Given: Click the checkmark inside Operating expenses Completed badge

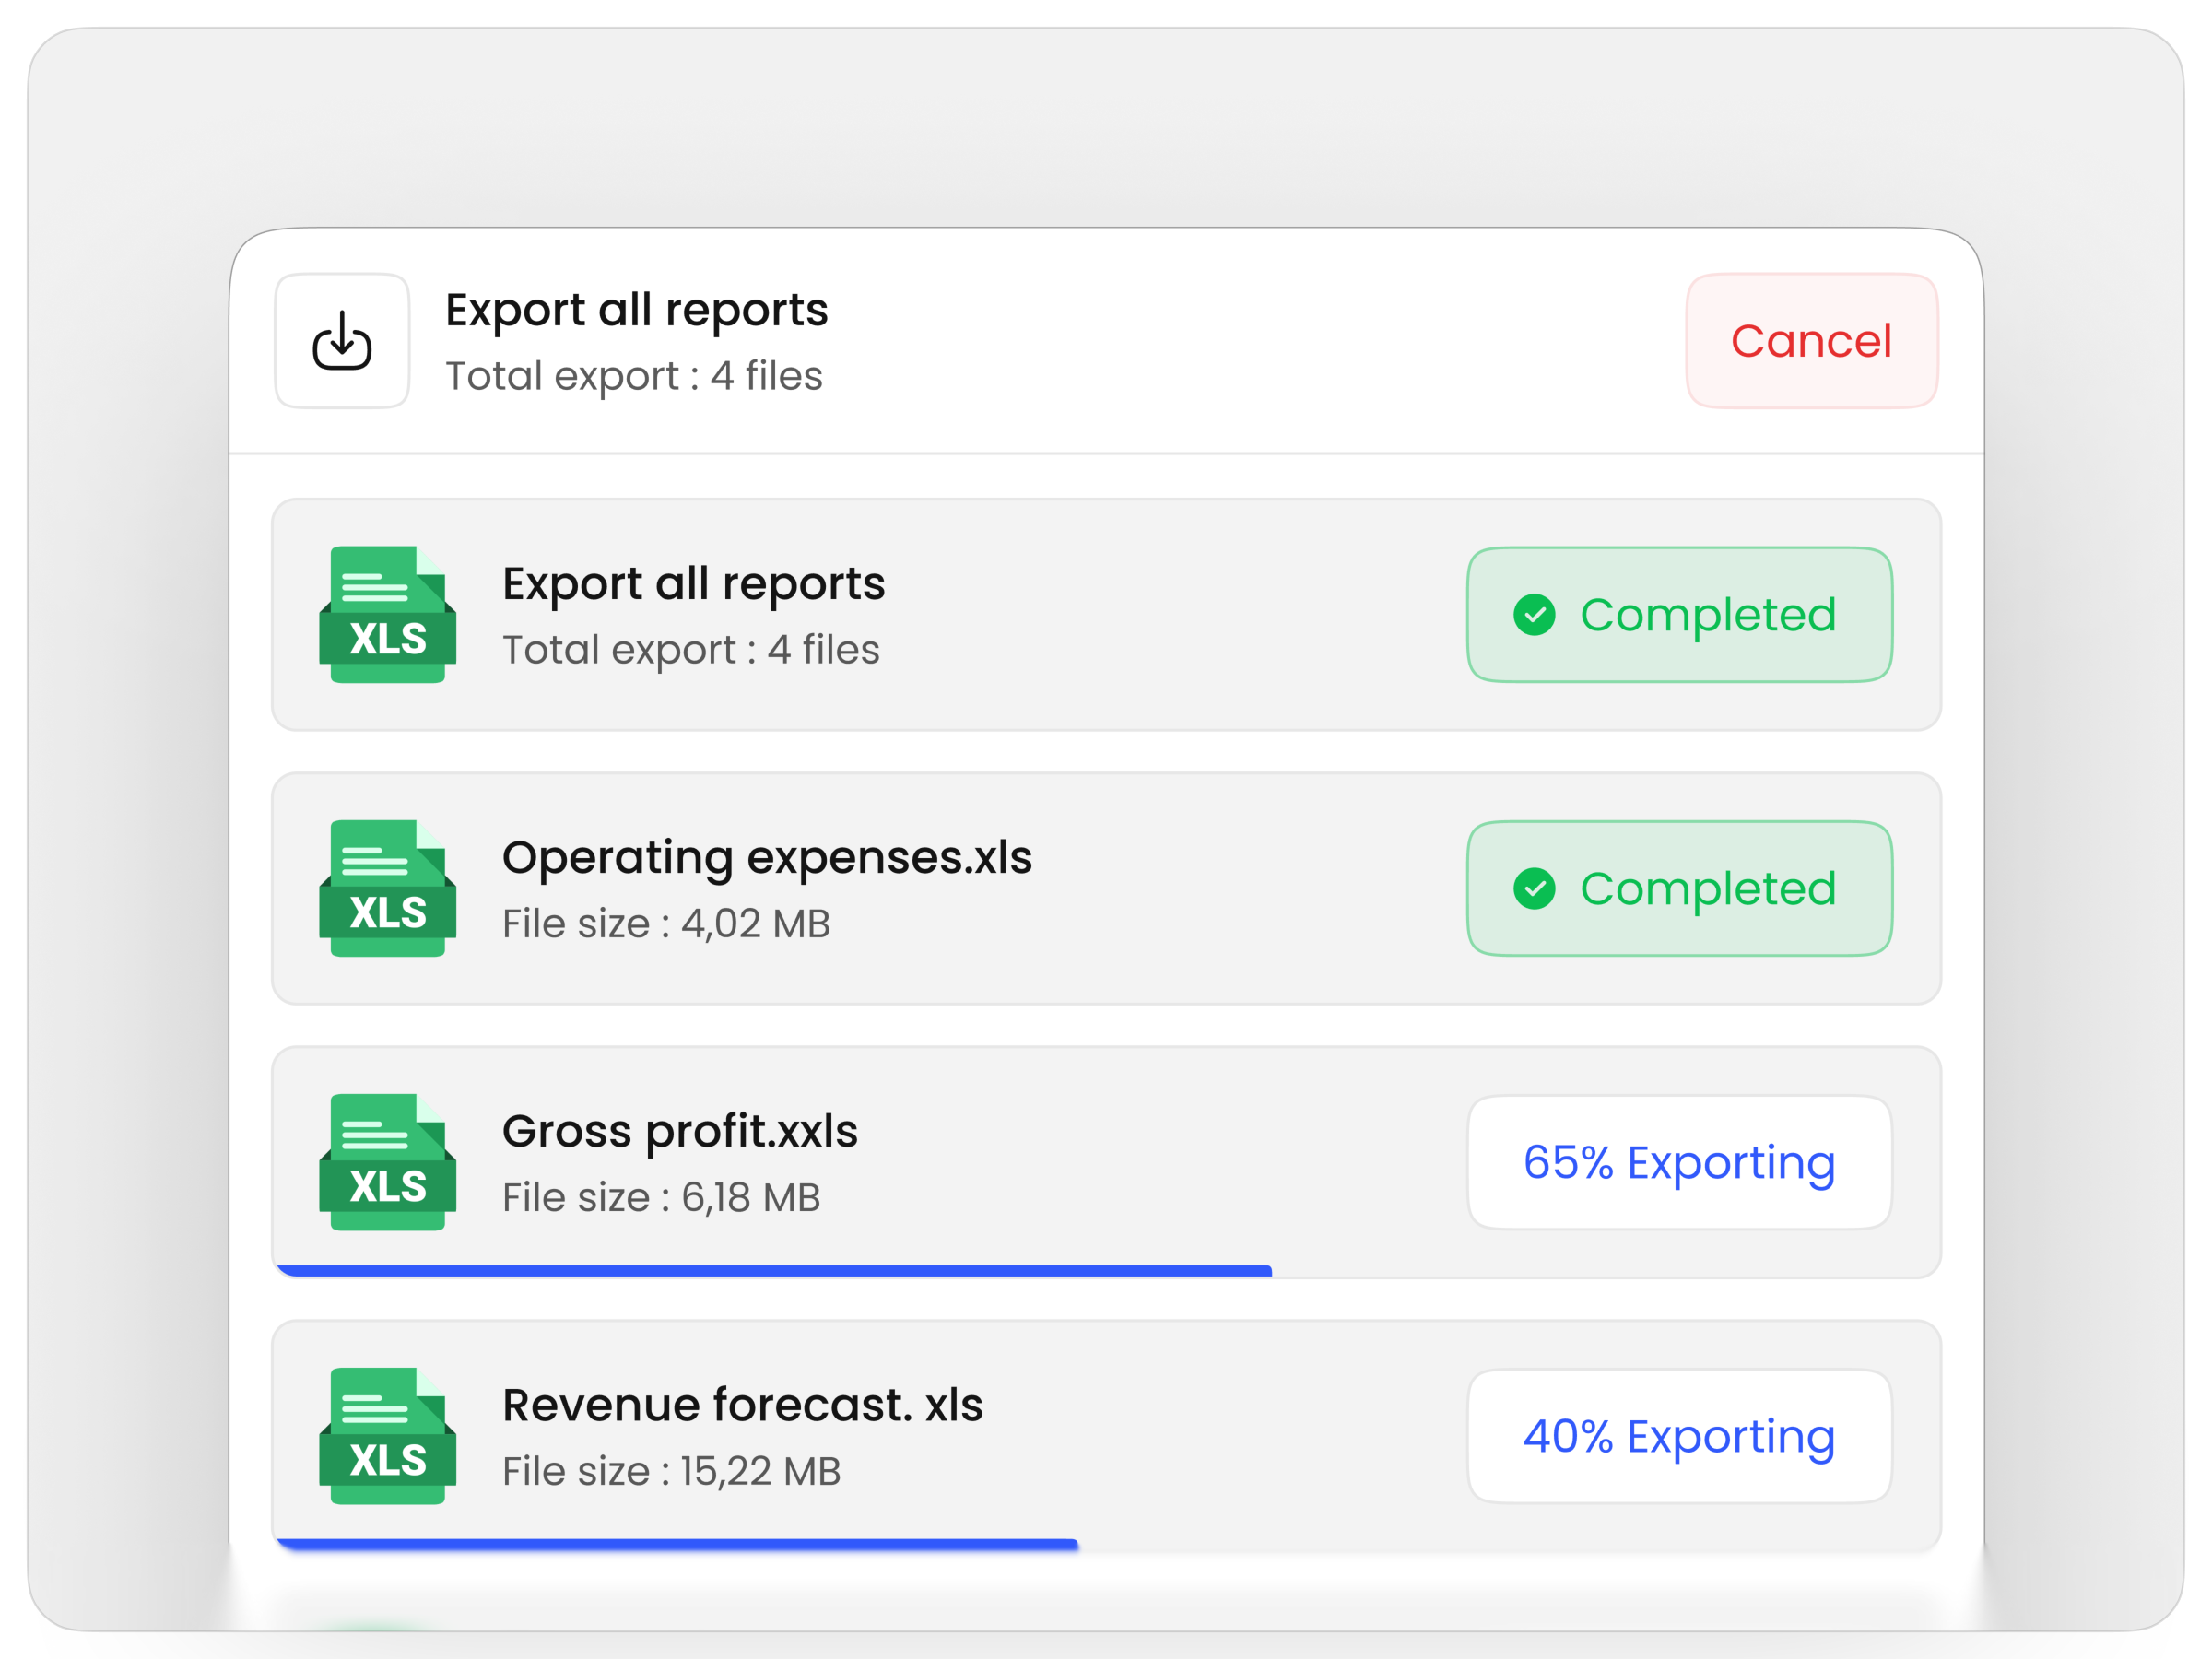Looking at the screenshot, I should [1535, 888].
